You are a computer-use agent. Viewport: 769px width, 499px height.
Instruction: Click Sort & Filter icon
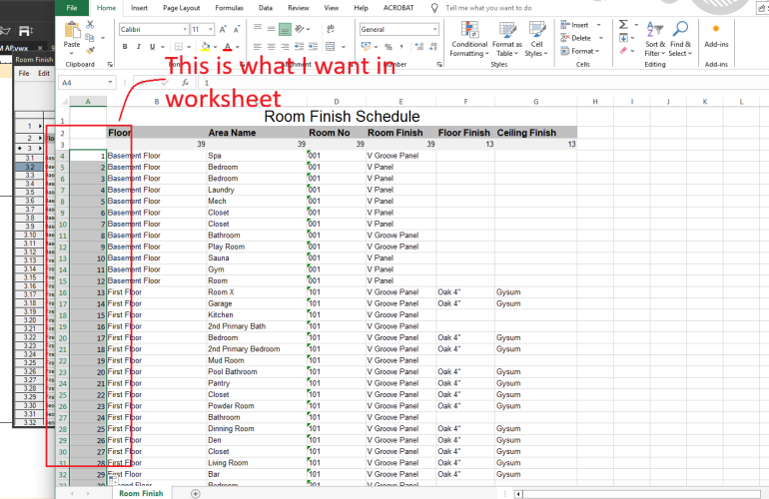[655, 40]
